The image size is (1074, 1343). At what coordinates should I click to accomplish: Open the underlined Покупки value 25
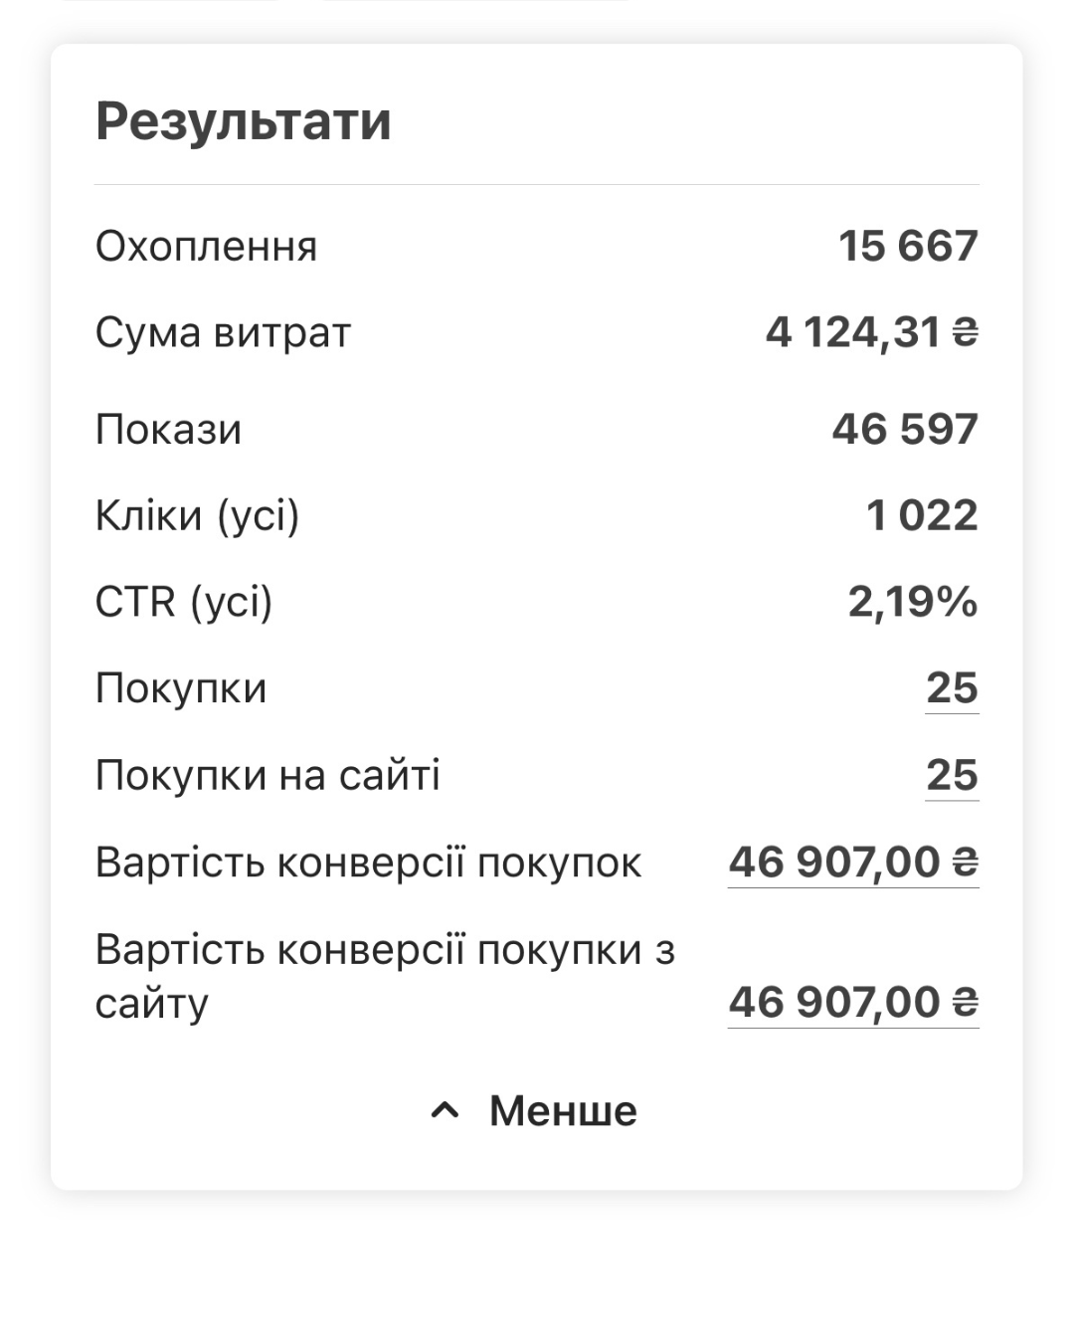click(x=953, y=688)
